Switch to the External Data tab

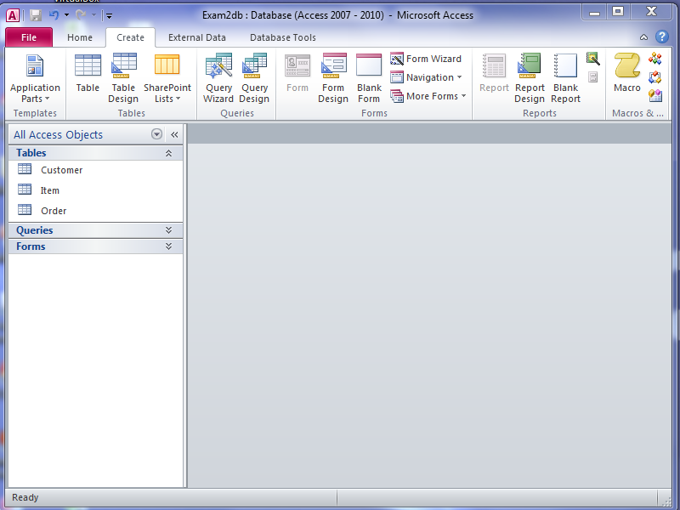(197, 37)
